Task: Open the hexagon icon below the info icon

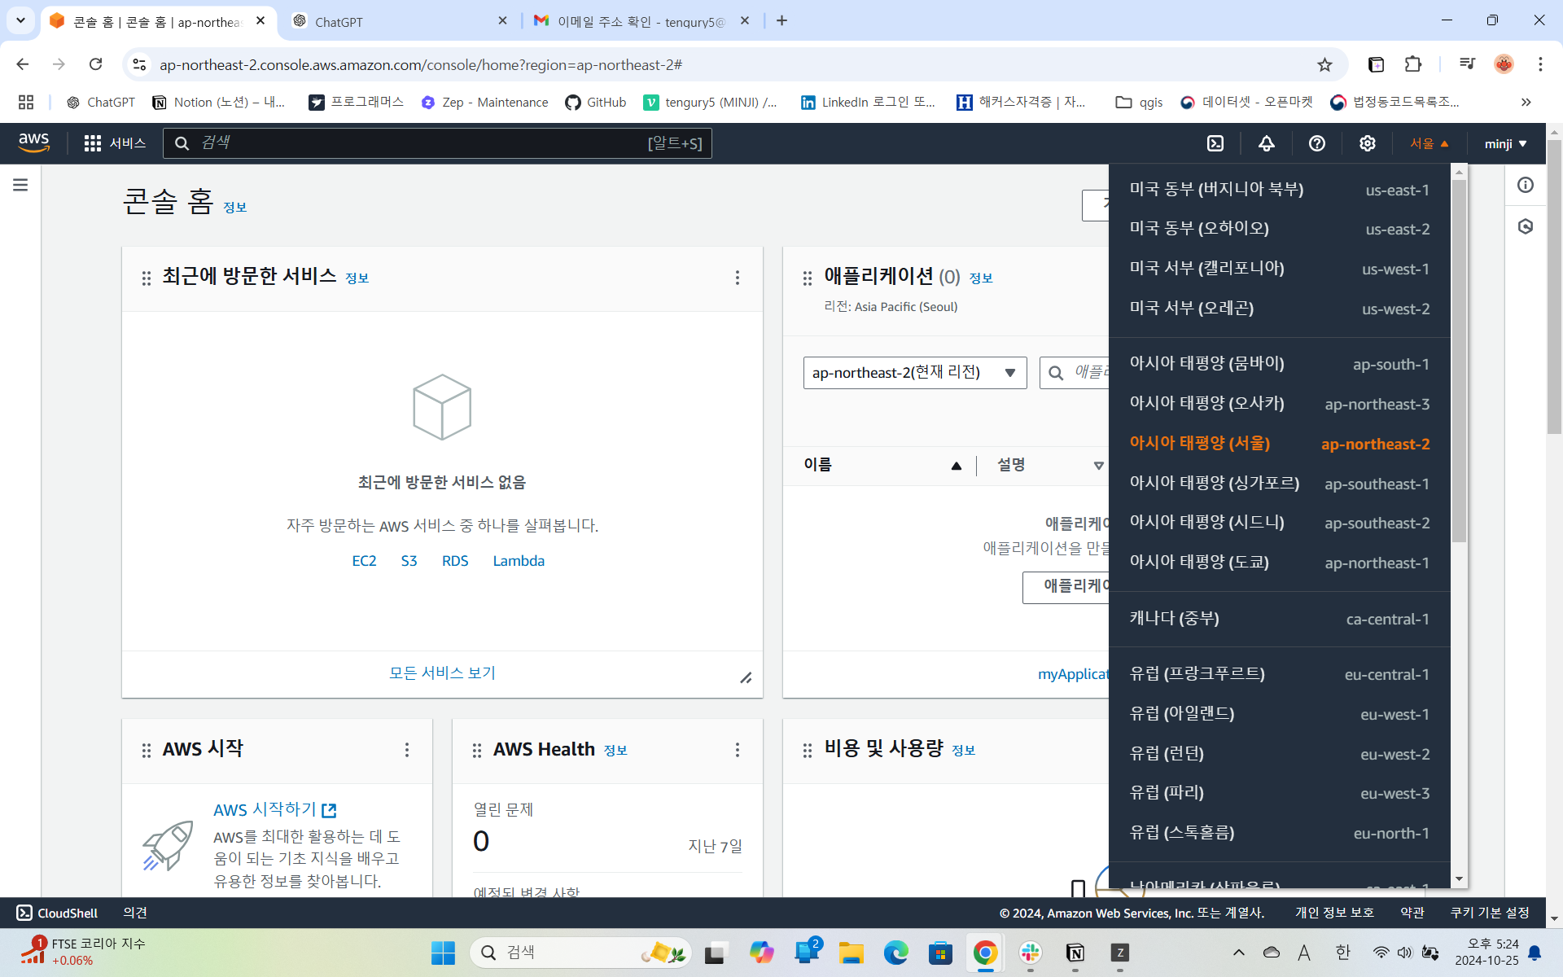Action: pyautogui.click(x=1526, y=226)
